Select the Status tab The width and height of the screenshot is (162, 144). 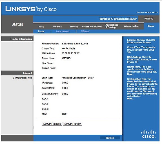(x=151, y=26)
